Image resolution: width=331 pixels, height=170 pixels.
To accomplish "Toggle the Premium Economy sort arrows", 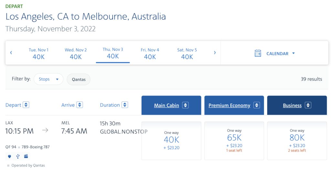I will 257,105.
